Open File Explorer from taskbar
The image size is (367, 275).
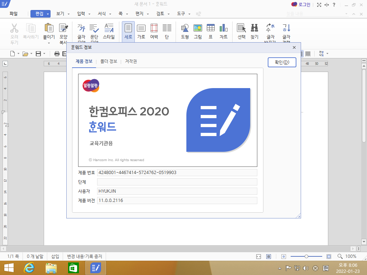tap(51, 268)
